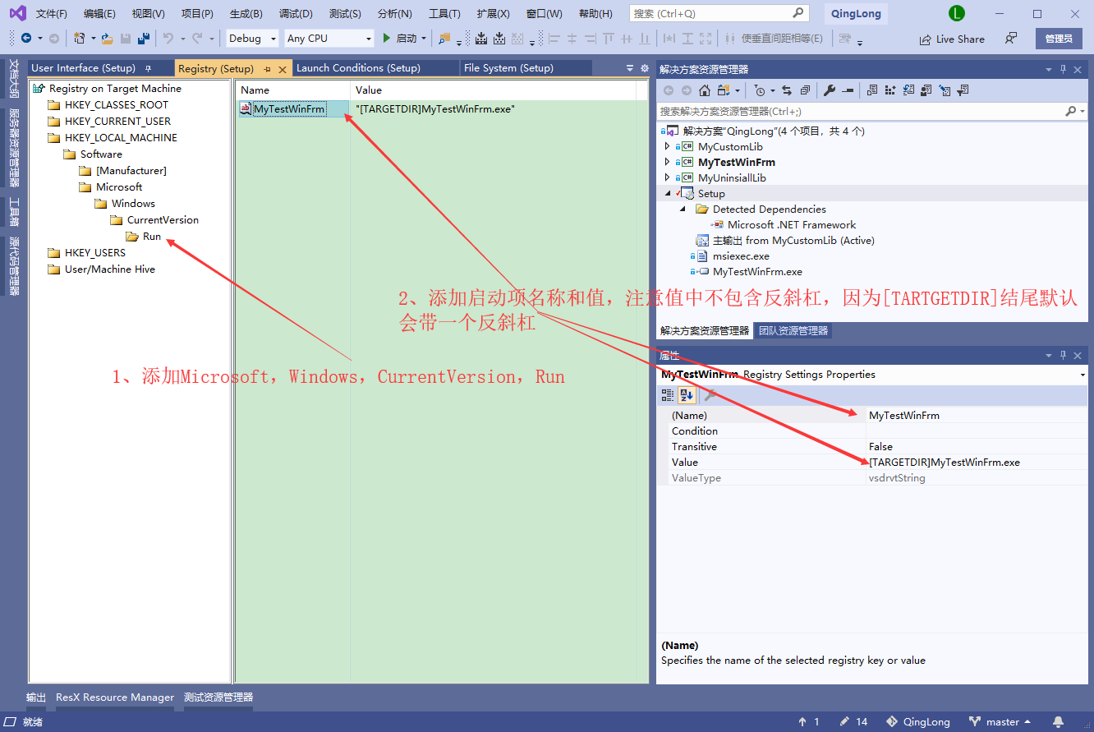Click the open file folder icon
The width and height of the screenshot is (1094, 732).
point(107,38)
